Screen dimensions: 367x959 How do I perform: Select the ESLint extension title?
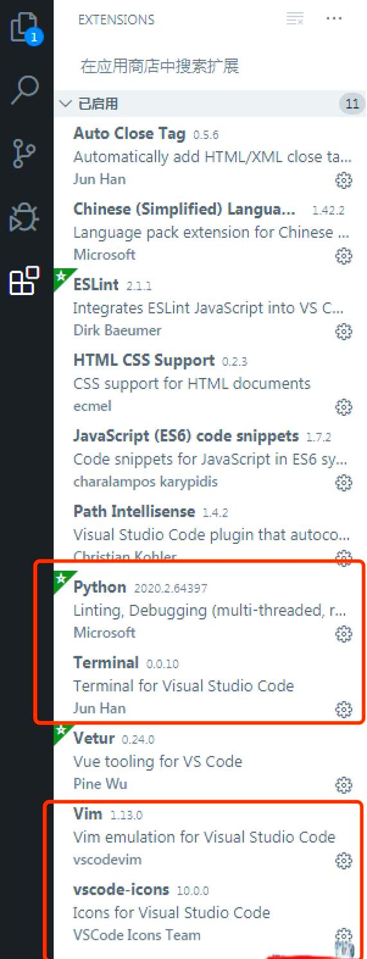point(97,285)
